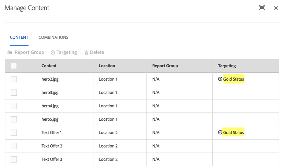
Task: Click the Targeting column header
Action: 227,66
